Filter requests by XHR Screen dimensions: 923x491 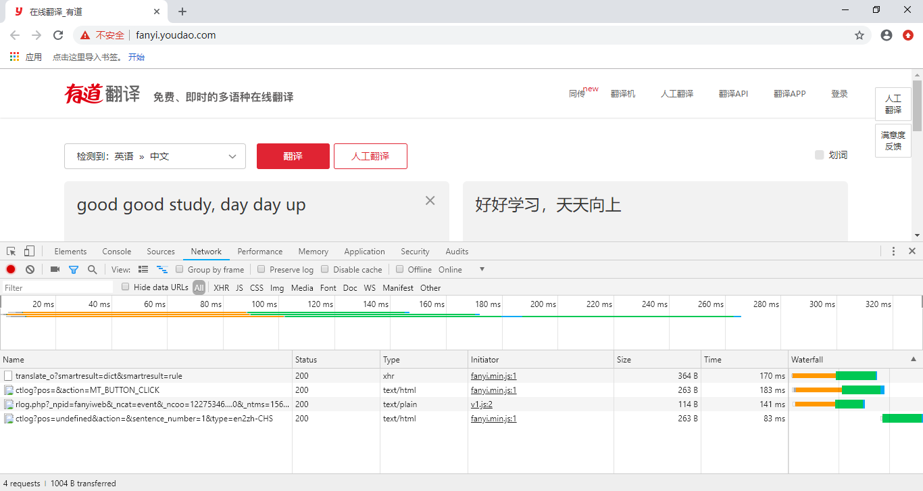click(222, 287)
